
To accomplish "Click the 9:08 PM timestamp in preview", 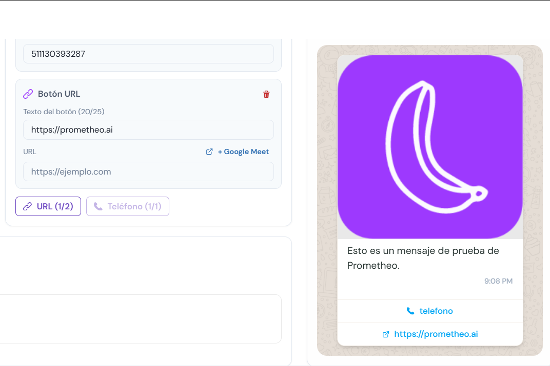I will 498,281.
